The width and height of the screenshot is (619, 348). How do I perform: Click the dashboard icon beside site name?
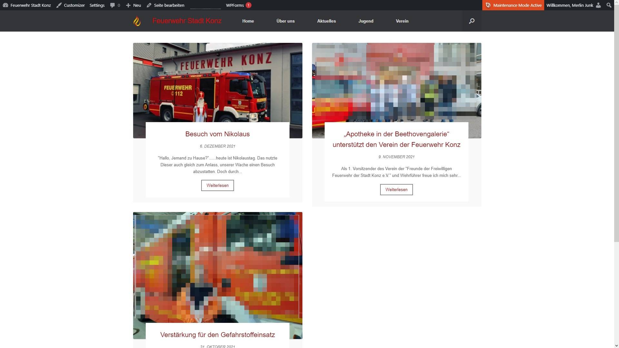(5, 5)
